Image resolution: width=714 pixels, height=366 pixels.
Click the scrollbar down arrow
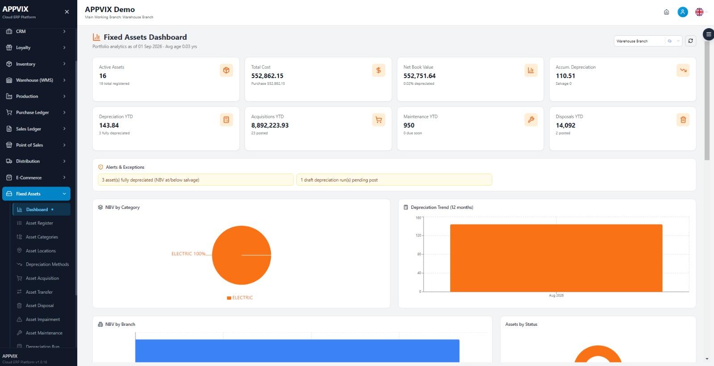(707, 359)
